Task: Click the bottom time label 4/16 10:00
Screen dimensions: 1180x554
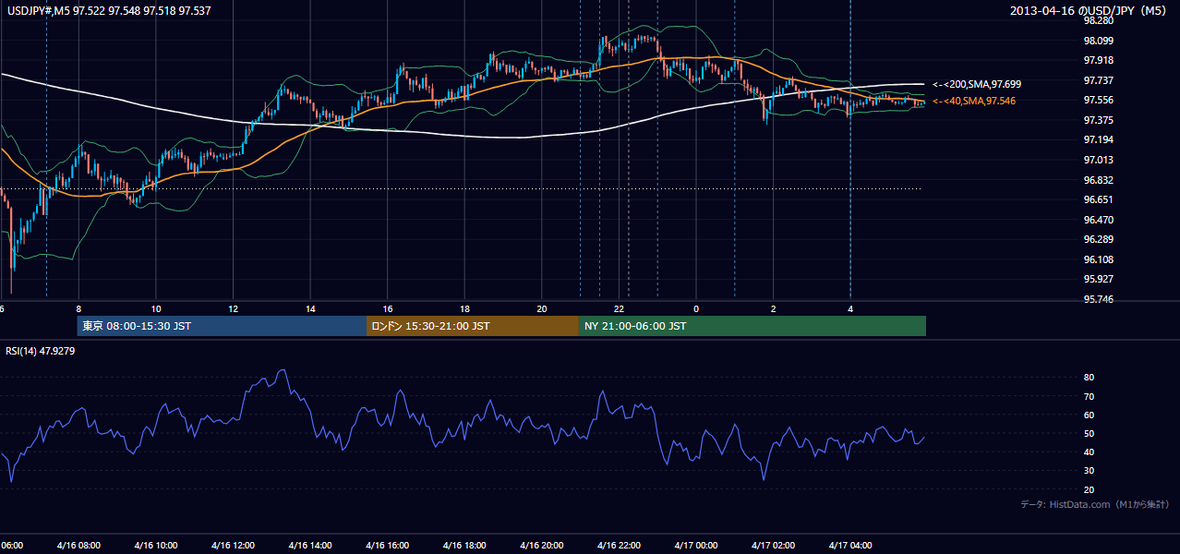Action: pyautogui.click(x=155, y=546)
